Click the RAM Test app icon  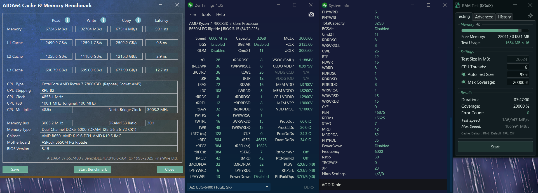click(x=457, y=5)
